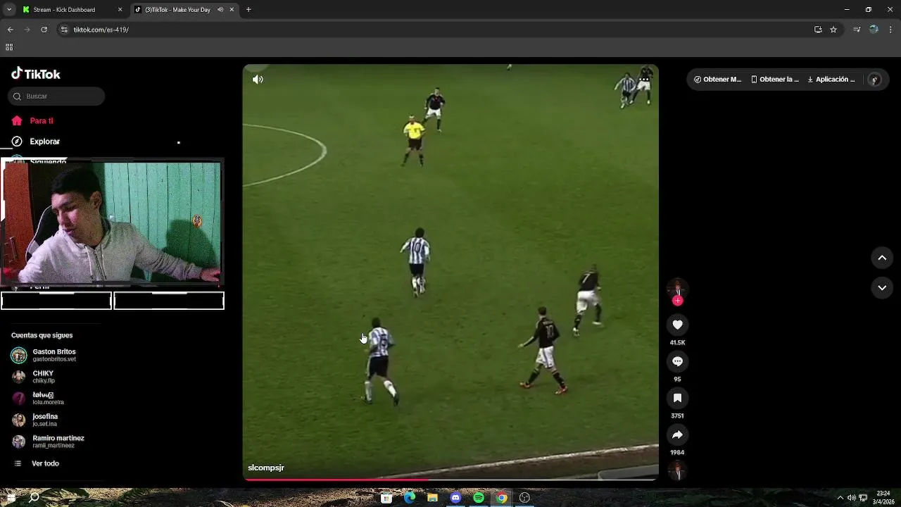The image size is (901, 507).
Task: Go to the previous video with up chevron
Action: pyautogui.click(x=882, y=258)
